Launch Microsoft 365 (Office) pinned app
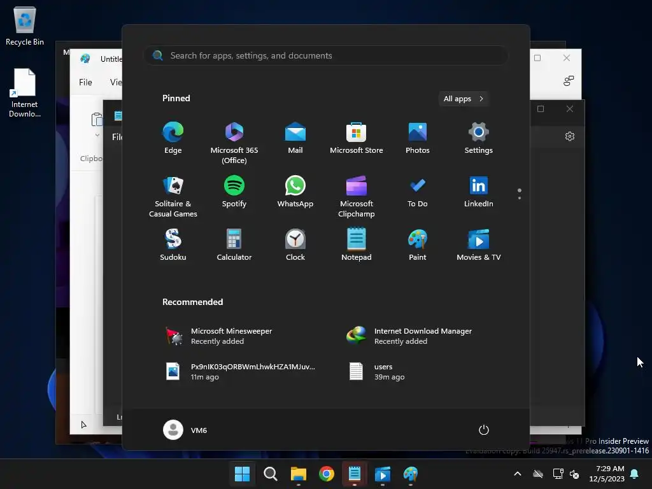The height and width of the screenshot is (489, 652). (x=234, y=143)
